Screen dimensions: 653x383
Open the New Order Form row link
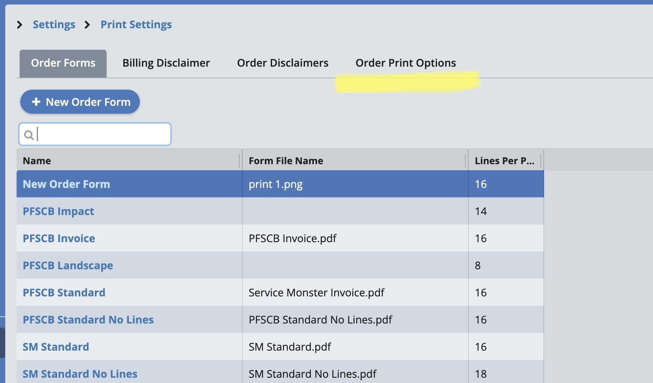point(66,184)
